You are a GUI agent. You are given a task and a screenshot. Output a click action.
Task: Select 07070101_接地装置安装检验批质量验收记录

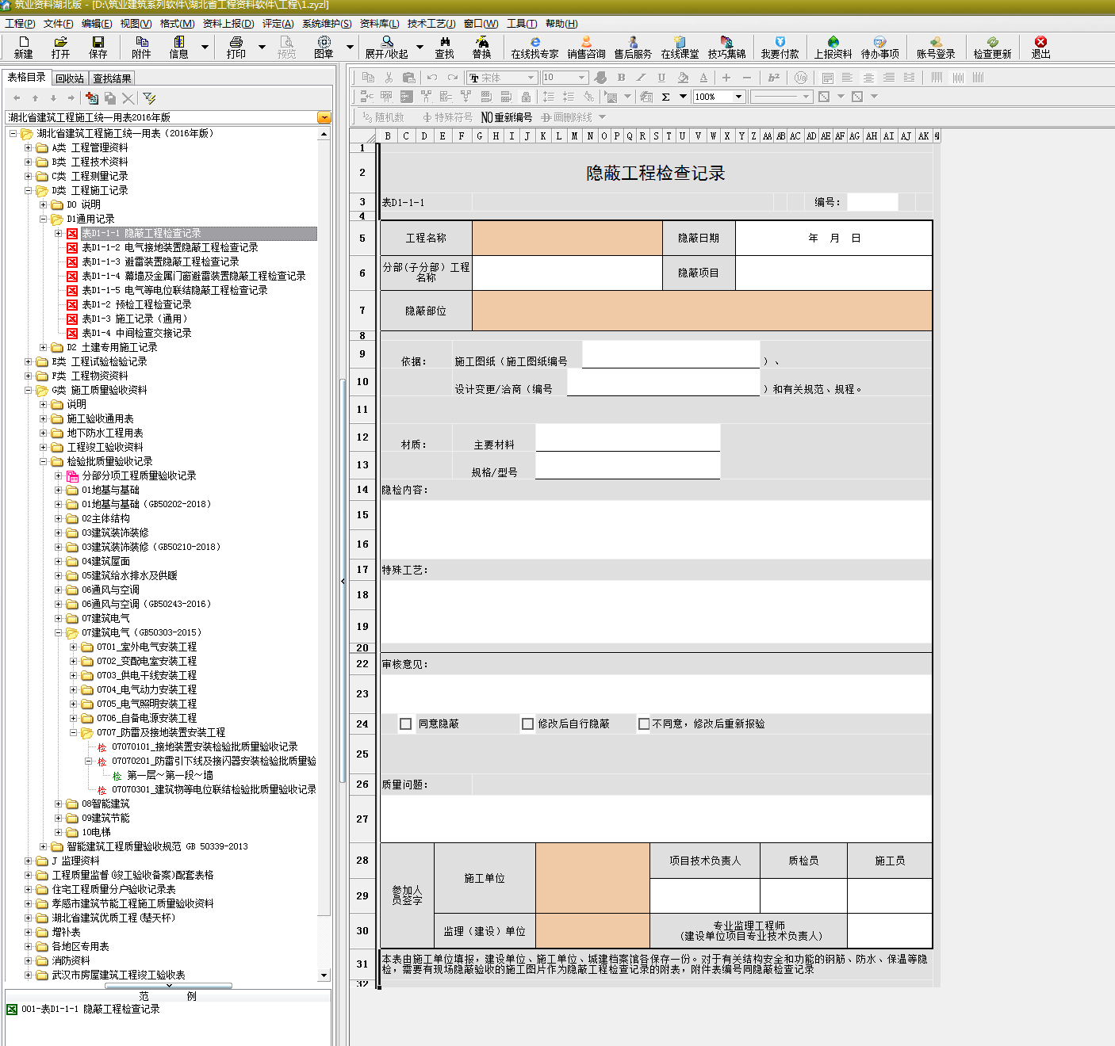point(205,747)
